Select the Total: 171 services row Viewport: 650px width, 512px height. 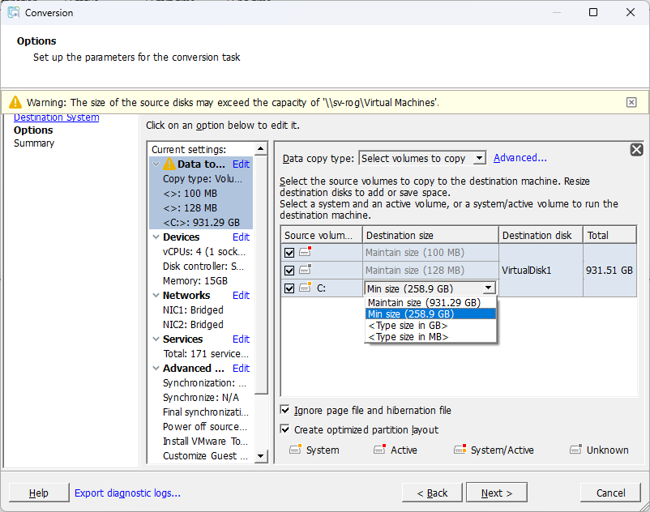point(206,354)
